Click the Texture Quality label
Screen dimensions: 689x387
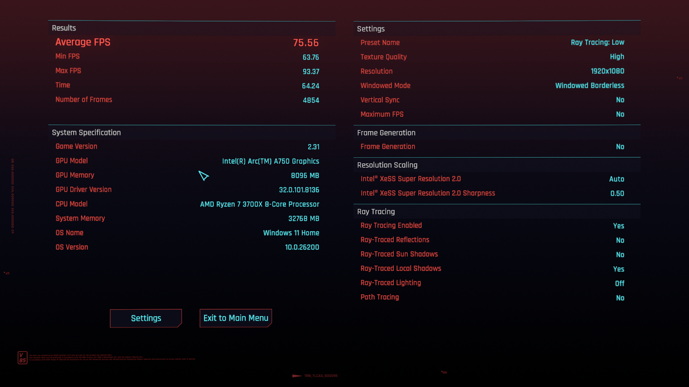[x=384, y=57]
